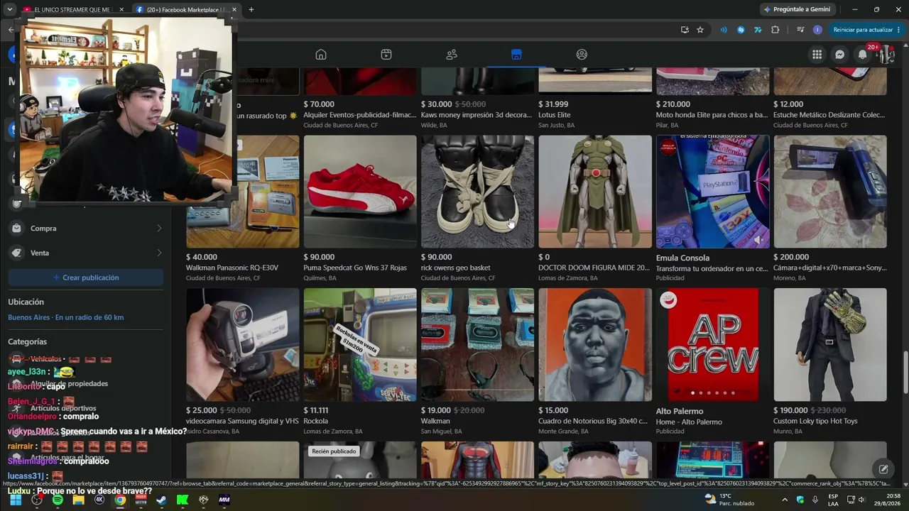Open the AP Crew Alto Palermo ad
Image resolution: width=909 pixels, height=511 pixels.
point(712,345)
